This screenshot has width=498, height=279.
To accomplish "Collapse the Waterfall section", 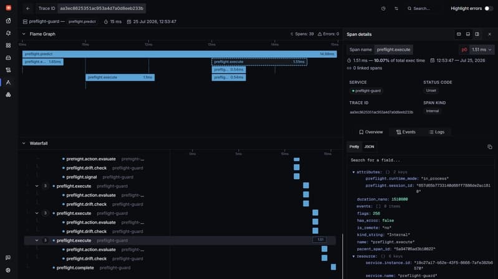I will coord(24,144).
